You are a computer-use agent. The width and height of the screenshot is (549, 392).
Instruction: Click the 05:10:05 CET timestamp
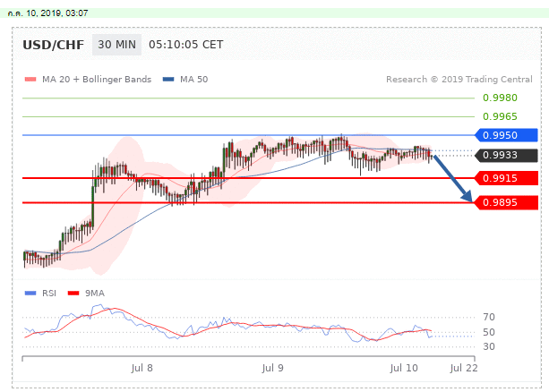point(186,45)
